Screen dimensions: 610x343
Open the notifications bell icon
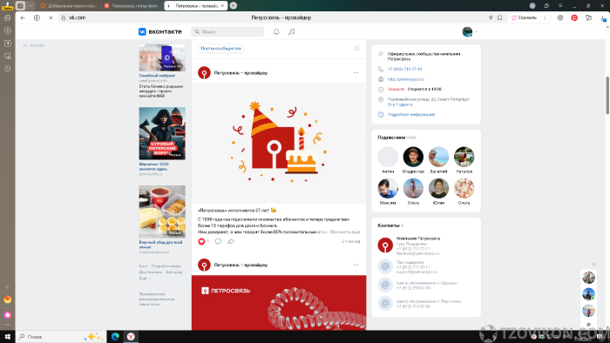click(x=276, y=32)
